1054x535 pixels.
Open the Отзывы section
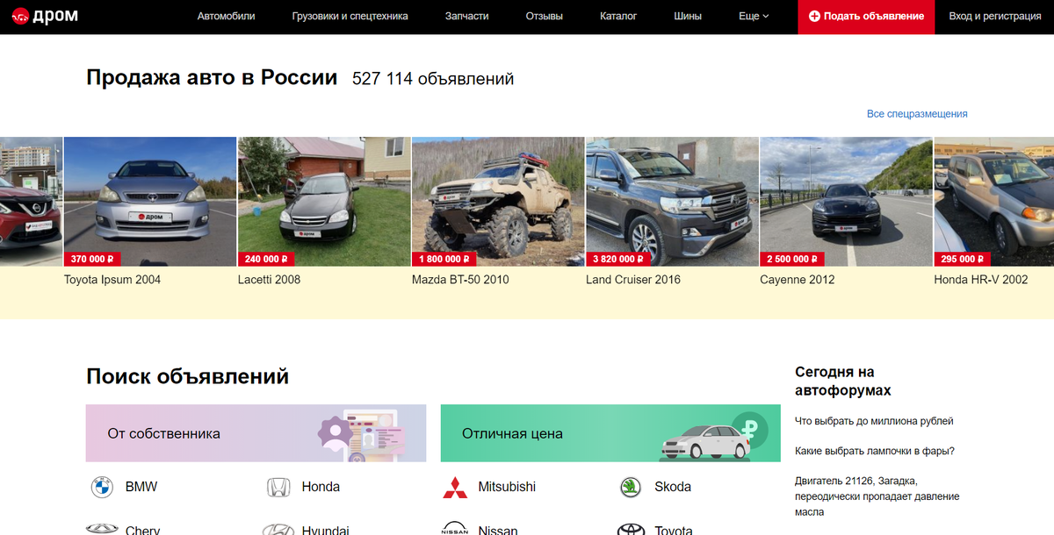(x=544, y=17)
